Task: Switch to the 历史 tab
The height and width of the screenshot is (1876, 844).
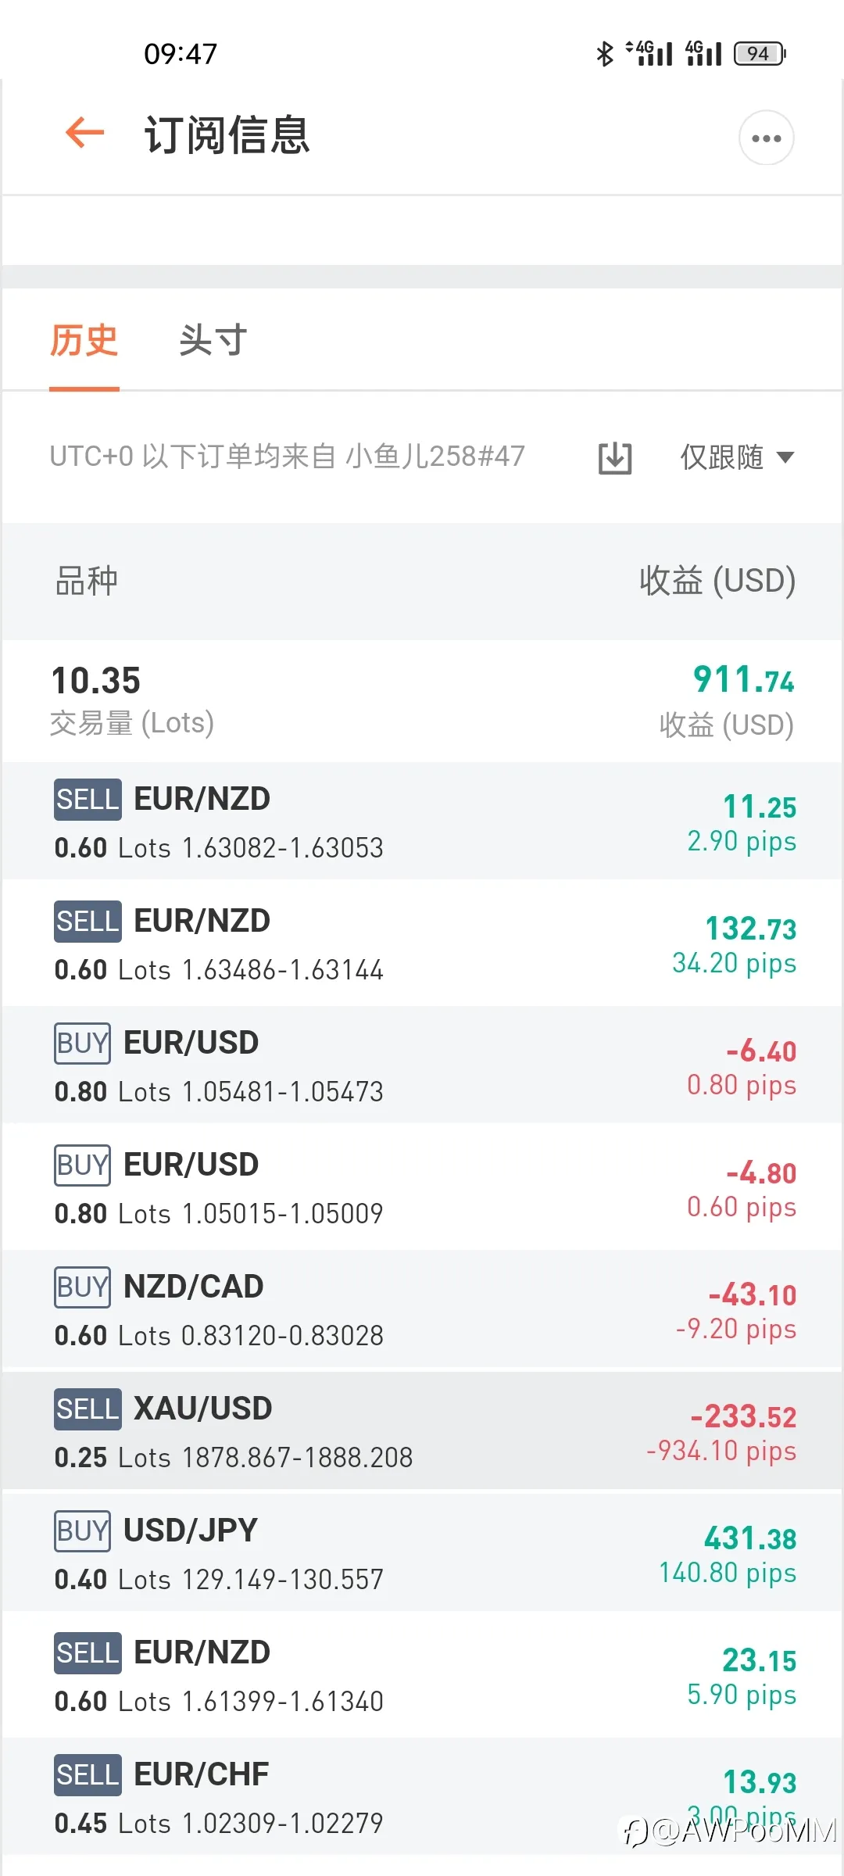Action: point(84,340)
